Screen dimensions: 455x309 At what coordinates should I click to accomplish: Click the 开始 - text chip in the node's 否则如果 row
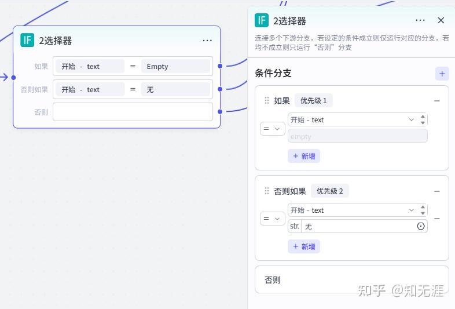(x=90, y=89)
